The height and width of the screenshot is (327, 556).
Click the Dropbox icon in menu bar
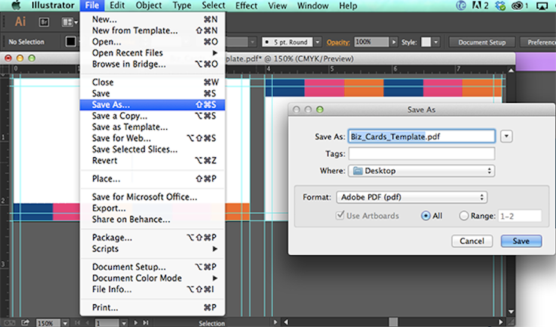tap(501, 6)
